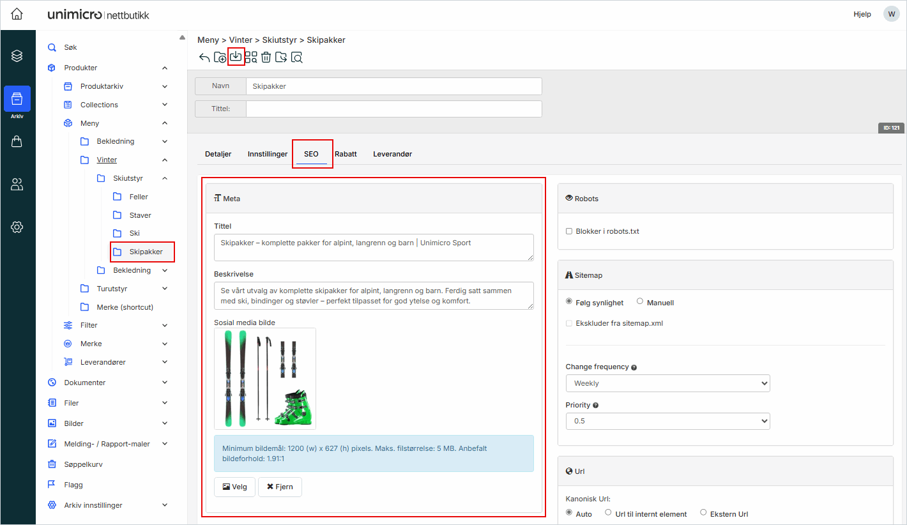This screenshot has width=907, height=525.
Task: Expand the Dokumenter sidebar section
Action: [x=165, y=383]
